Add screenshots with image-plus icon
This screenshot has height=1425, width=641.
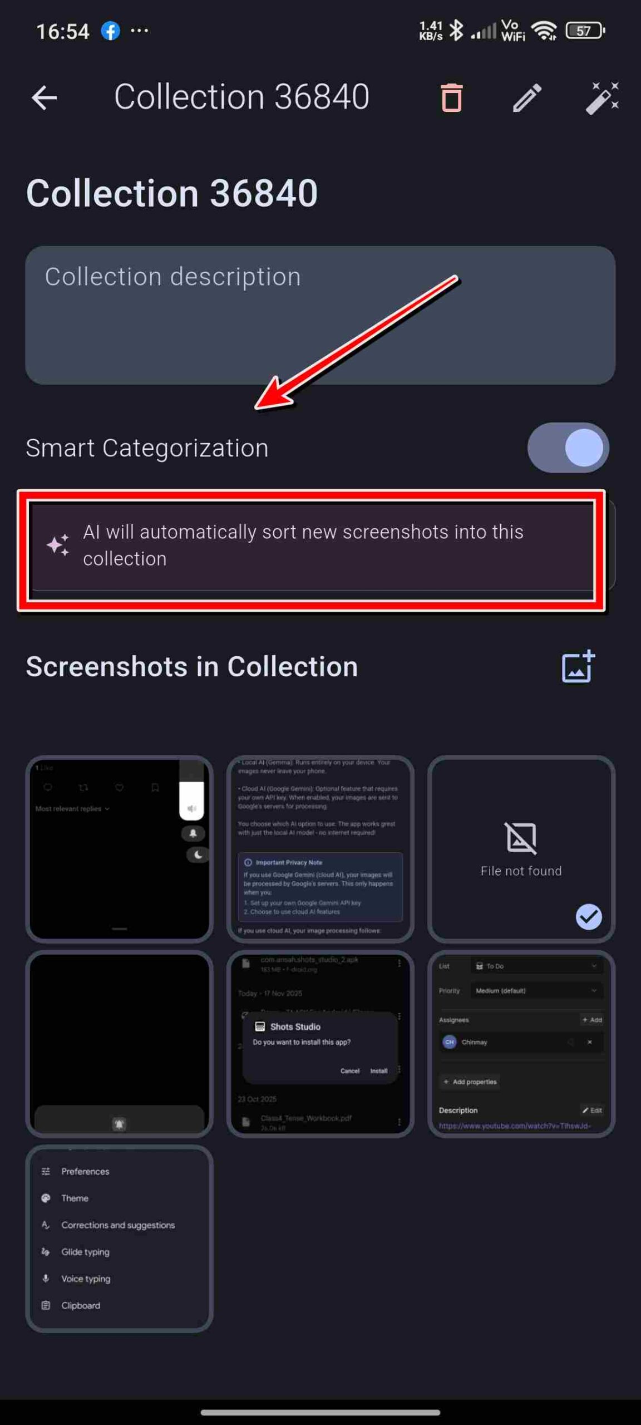[x=578, y=666]
